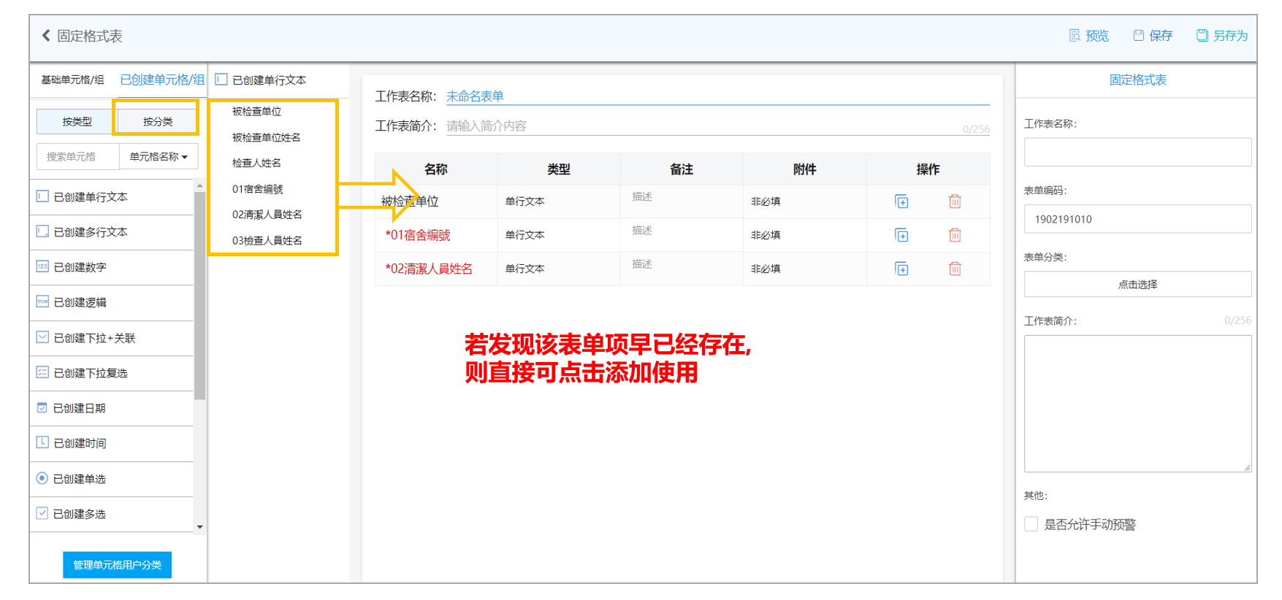This screenshot has height=600, width=1282.
Task: Click the left list scrollbar thumb
Action: (199, 296)
